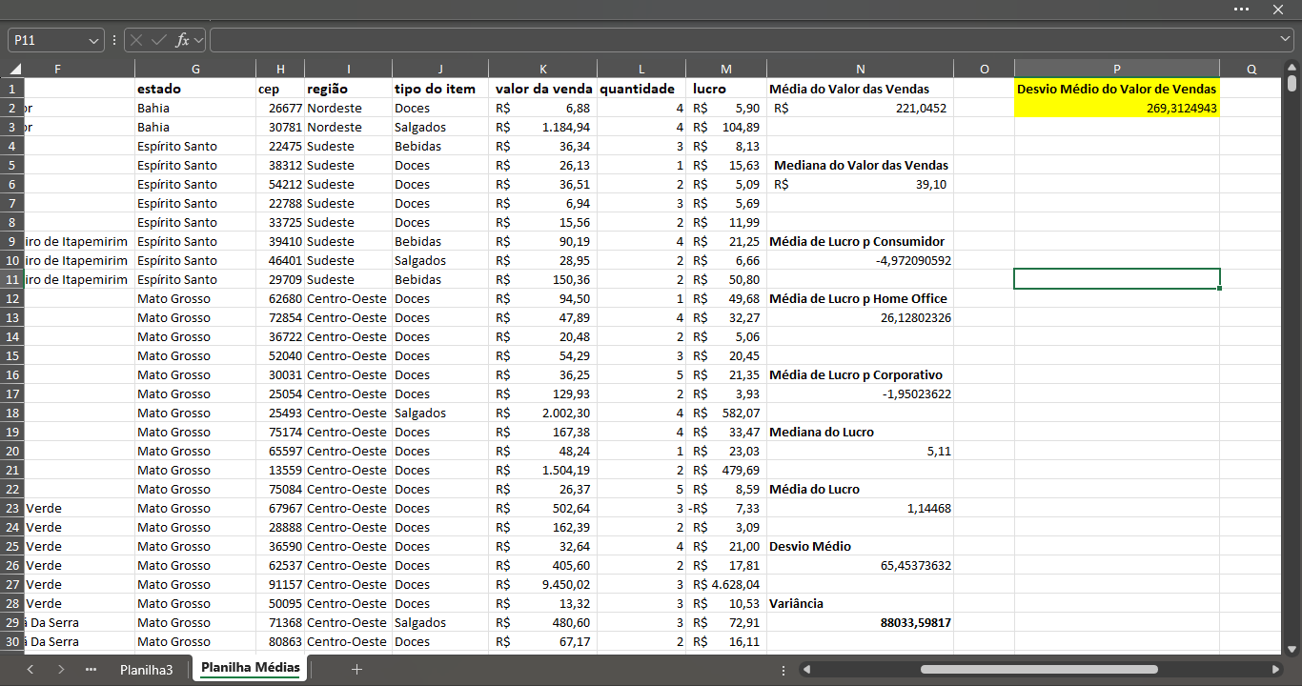The image size is (1302, 686).
Task: Select column K header
Action: pos(543,69)
